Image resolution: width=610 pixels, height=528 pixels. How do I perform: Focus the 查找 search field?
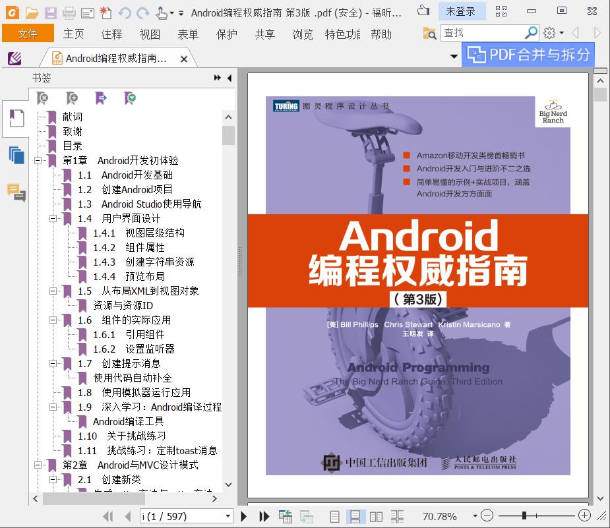(x=483, y=33)
